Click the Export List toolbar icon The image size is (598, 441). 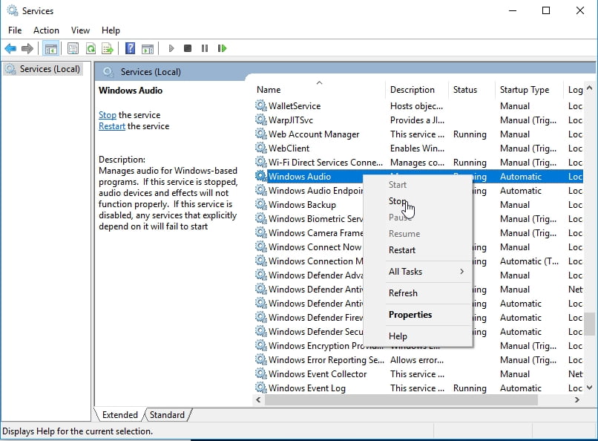click(x=108, y=49)
